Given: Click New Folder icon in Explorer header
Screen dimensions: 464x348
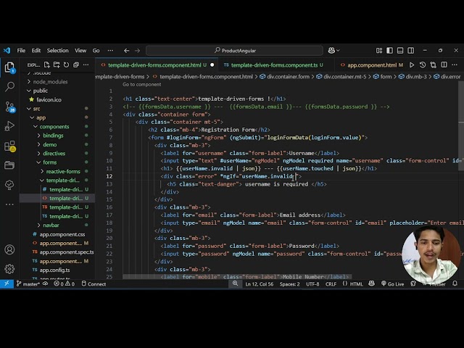Looking at the screenshot, I should click(x=57, y=65).
